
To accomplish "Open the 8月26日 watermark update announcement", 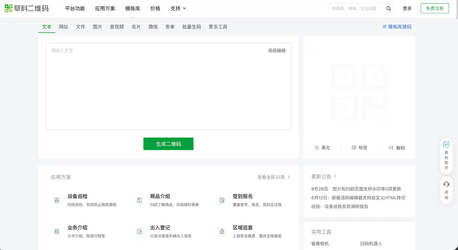I will (x=356, y=189).
